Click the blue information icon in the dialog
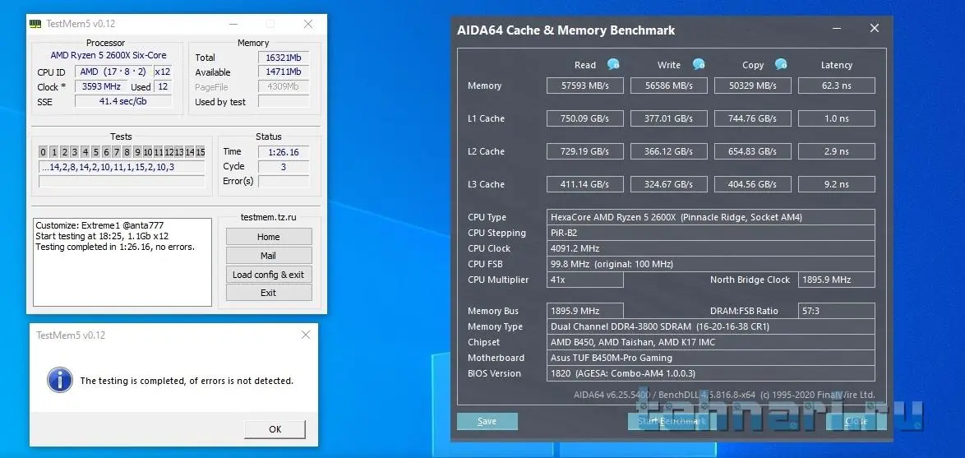965x458 pixels. click(x=60, y=381)
